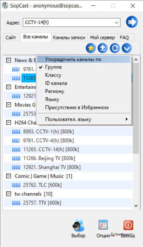Select channel 11266. Beijing TV [800k]
This screenshot has height=247, width=143.
point(49,158)
